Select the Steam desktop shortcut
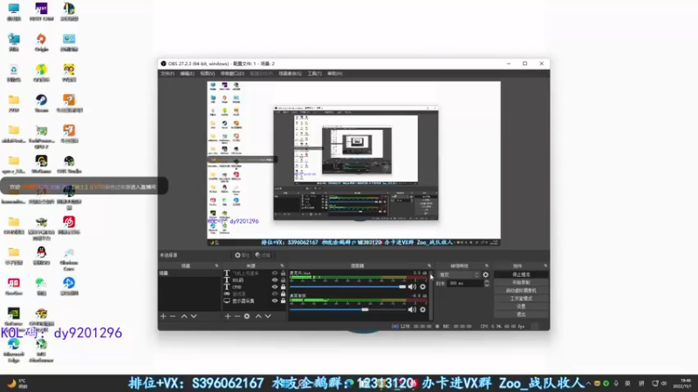The height and width of the screenshot is (392, 698). coord(41,103)
